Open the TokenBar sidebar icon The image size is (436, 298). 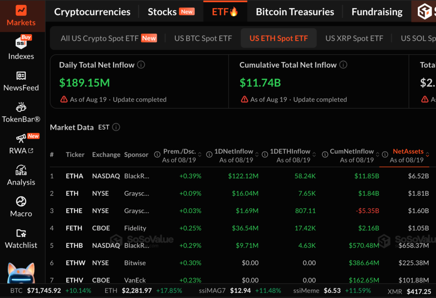tap(21, 107)
